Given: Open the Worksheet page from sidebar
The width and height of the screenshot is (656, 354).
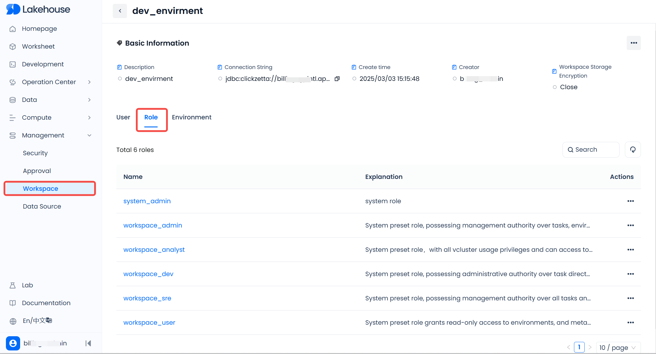Looking at the screenshot, I should click(38, 47).
